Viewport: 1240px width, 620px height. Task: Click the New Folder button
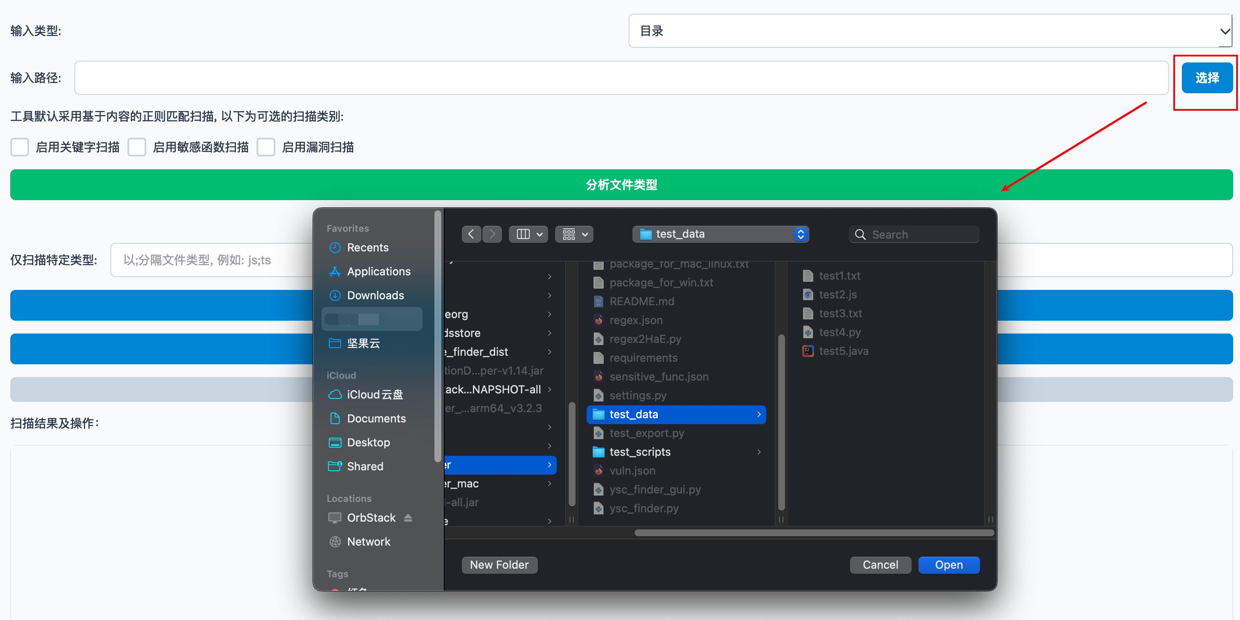[500, 565]
